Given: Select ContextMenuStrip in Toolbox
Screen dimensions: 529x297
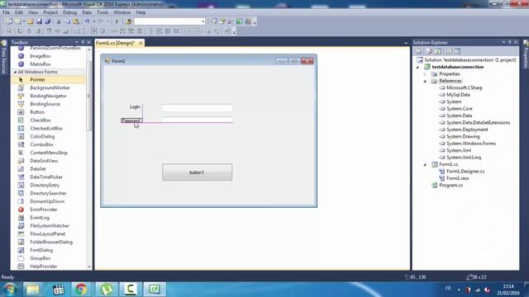Looking at the screenshot, I should coord(48,153).
